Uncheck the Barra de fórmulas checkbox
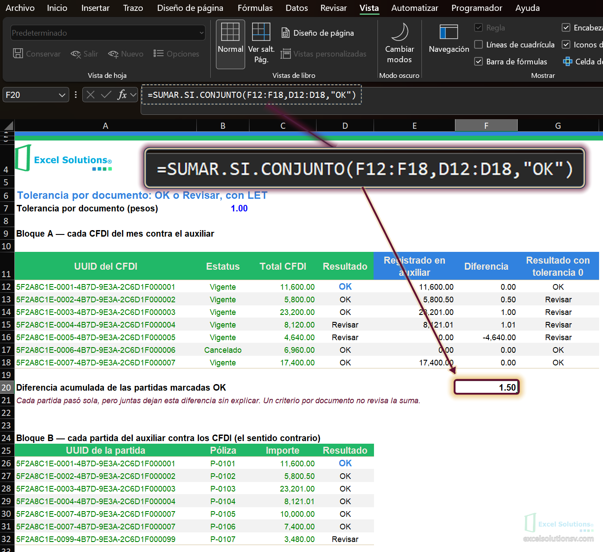 click(x=478, y=61)
